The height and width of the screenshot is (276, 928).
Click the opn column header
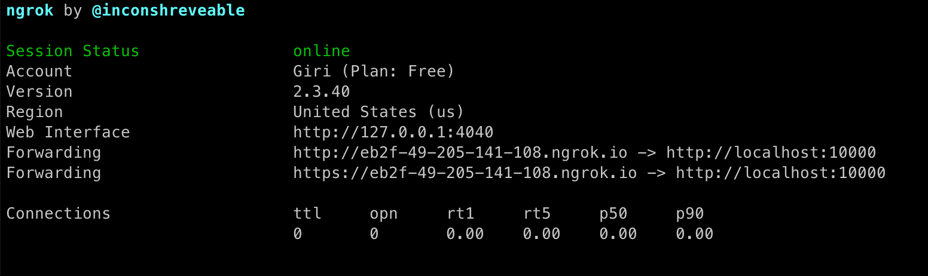(384, 214)
